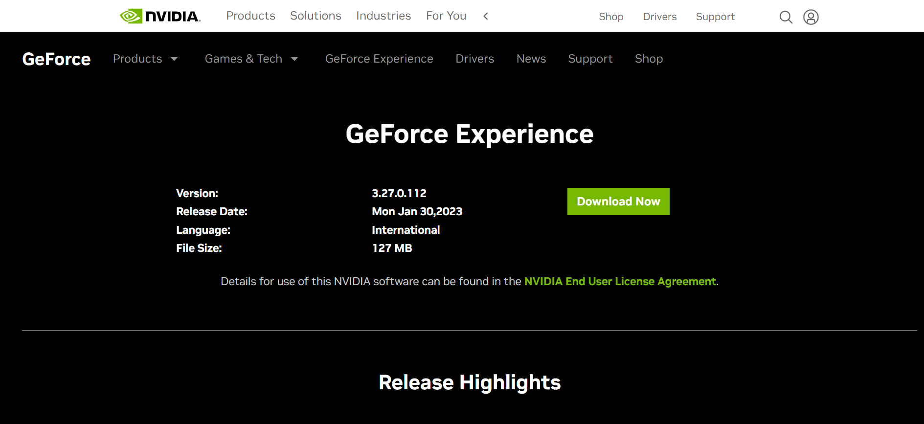Open the Industries menu

[383, 16]
